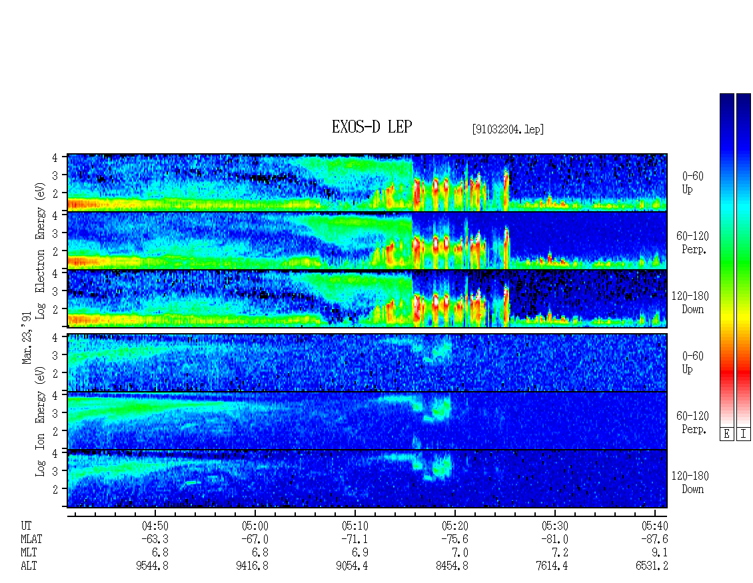
Task: Select MLT value 6.8 under 04:50
Action: point(161,553)
